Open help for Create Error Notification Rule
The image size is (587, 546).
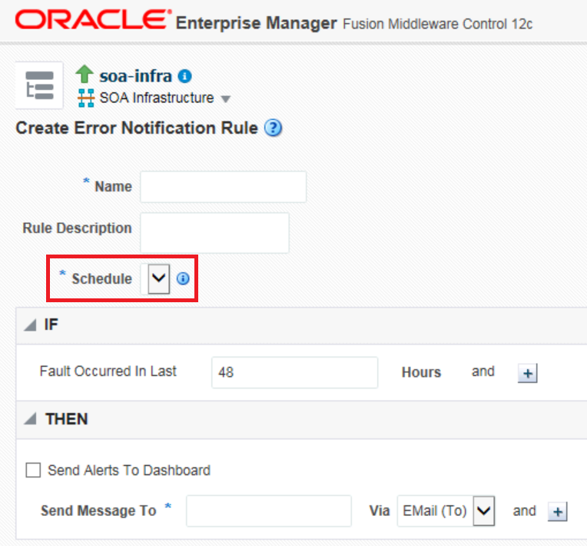(x=273, y=128)
